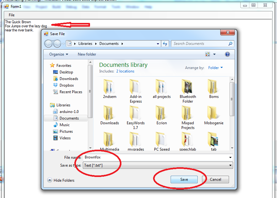Open the 2 locations link
The height and width of the screenshot is (198, 277).
click(125, 71)
